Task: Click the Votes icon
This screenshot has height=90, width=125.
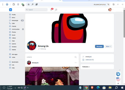Action: tap(10, 57)
